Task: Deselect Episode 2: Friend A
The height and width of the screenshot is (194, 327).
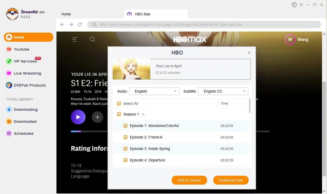Action: click(125, 137)
